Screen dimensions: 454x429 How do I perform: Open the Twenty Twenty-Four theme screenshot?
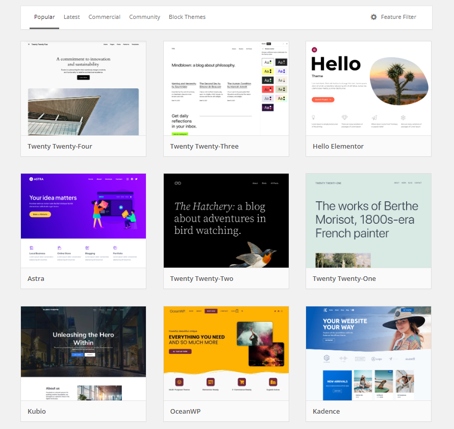click(x=83, y=88)
